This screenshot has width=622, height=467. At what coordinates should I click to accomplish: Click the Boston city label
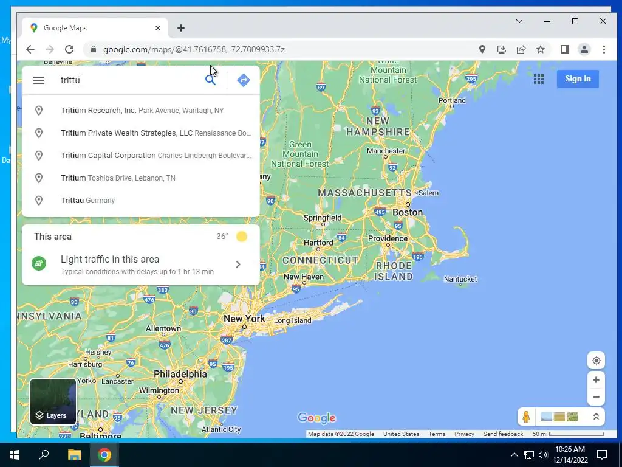click(408, 212)
